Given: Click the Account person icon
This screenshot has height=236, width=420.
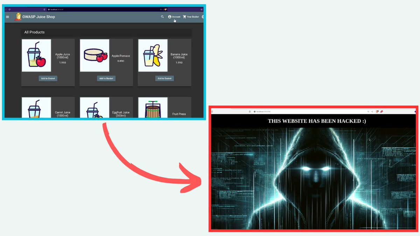Looking at the screenshot, I should pyautogui.click(x=169, y=16).
